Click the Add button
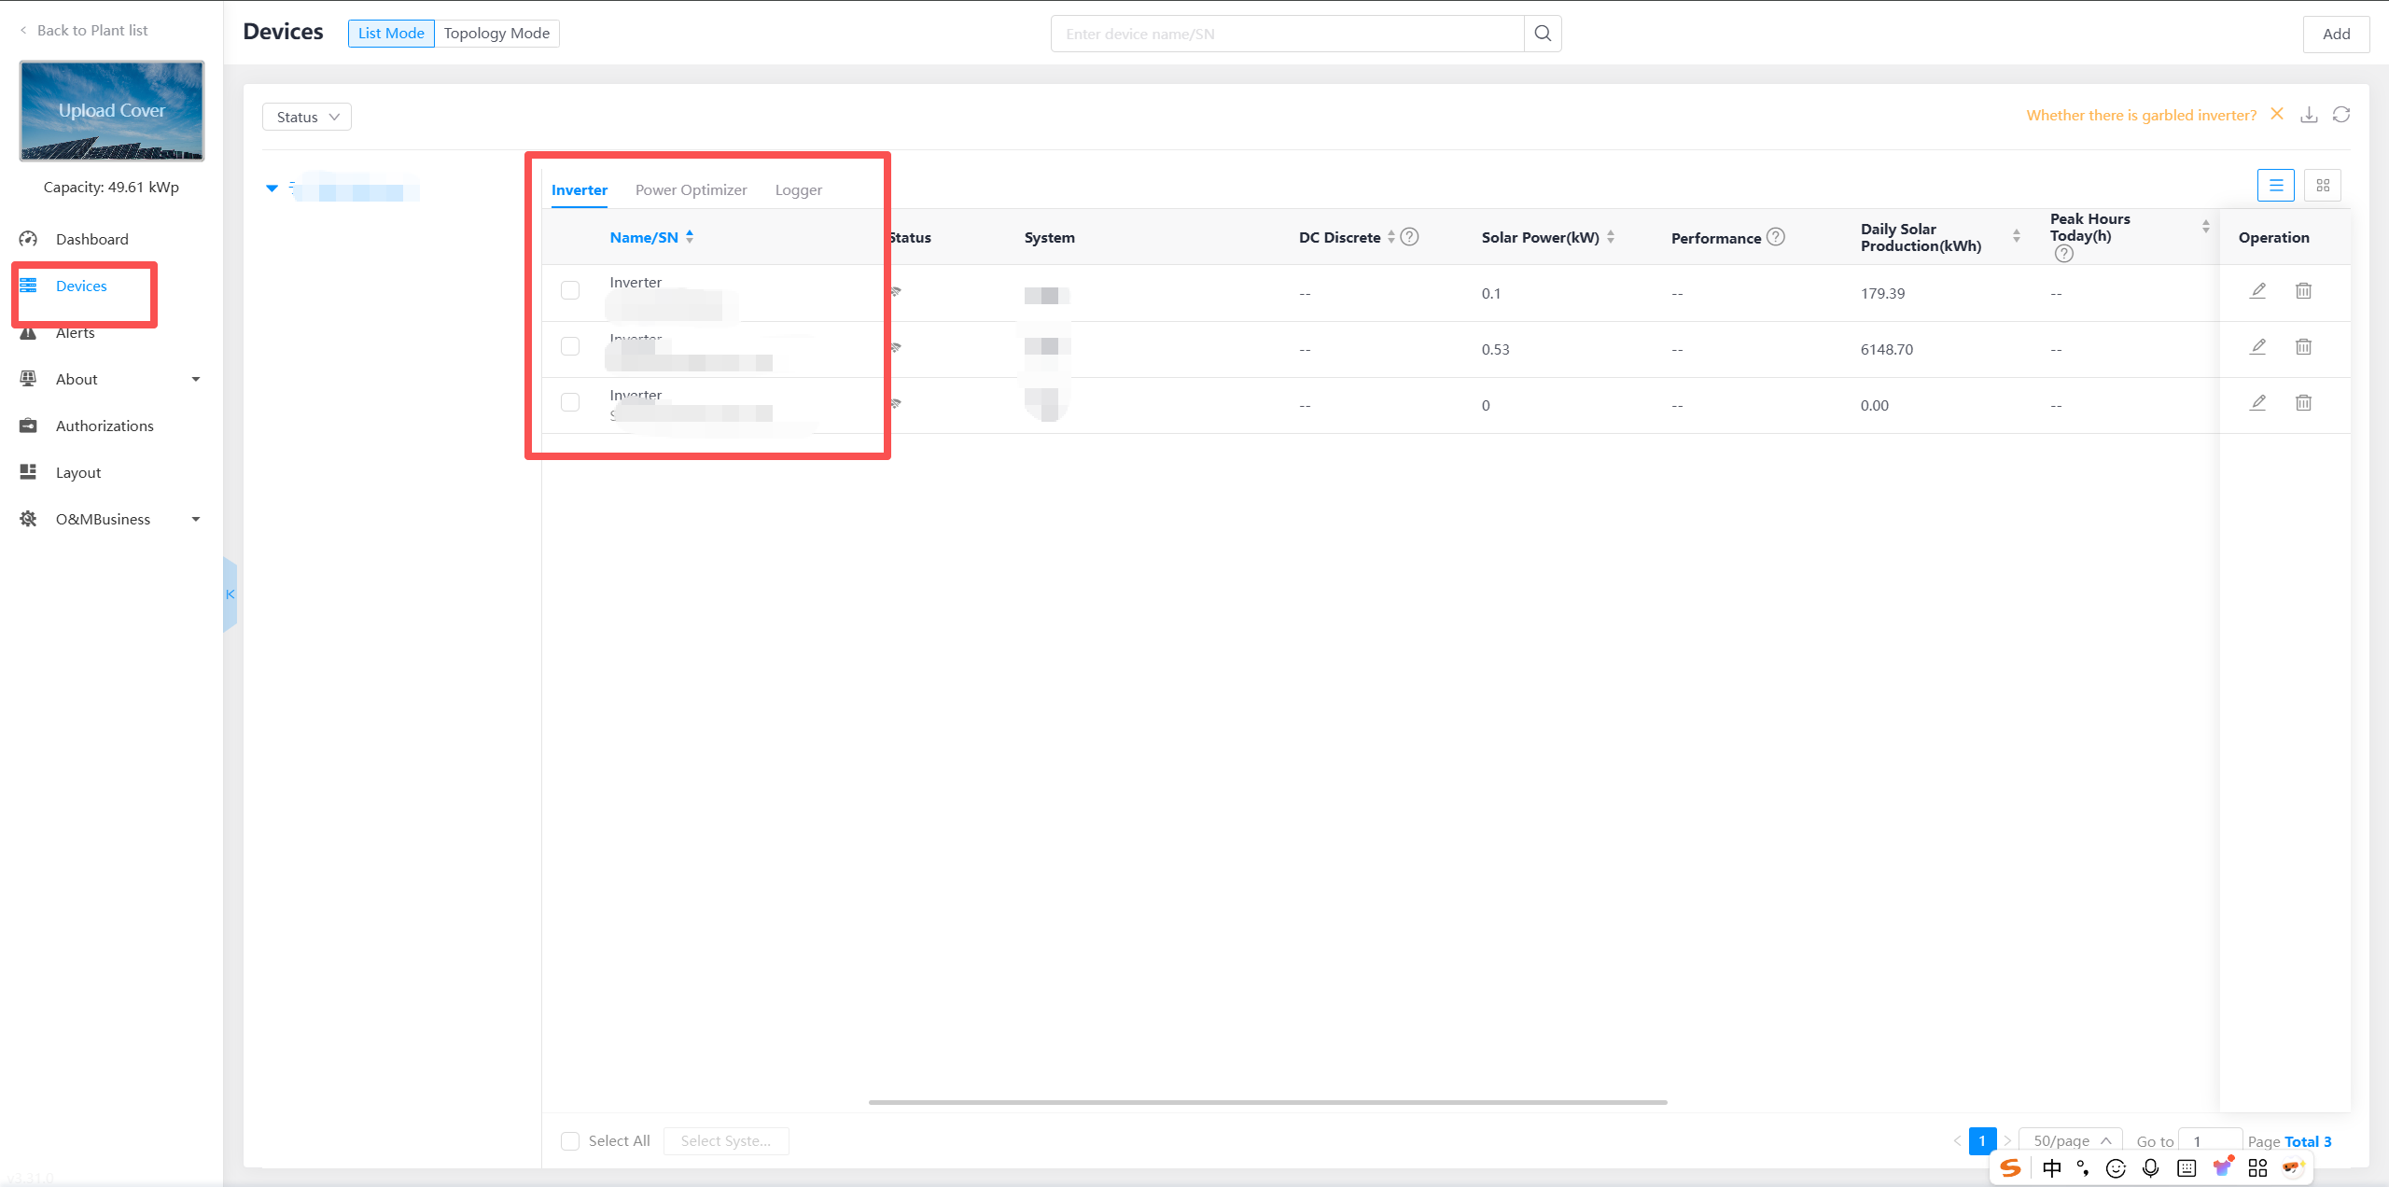Viewport: 2389px width, 1187px height. [x=2336, y=34]
